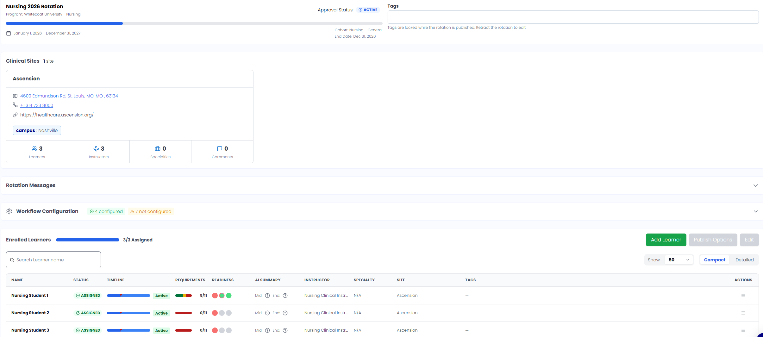Open actions menu for Nursing Student 1
This screenshot has width=763, height=337.
pyautogui.click(x=743, y=296)
